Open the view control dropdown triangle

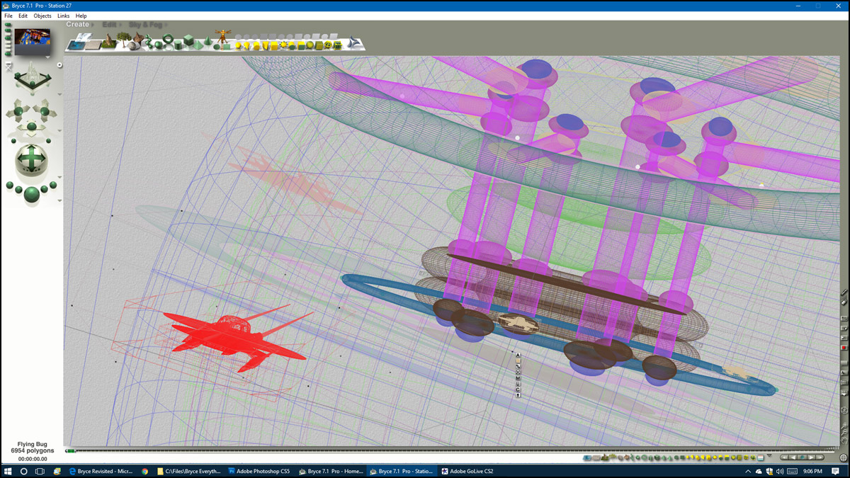(59, 93)
